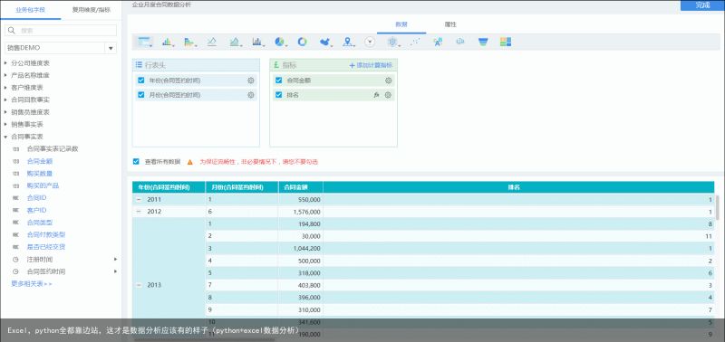Select the 合同ID field in tree
The image size is (725, 342).
tap(36, 197)
